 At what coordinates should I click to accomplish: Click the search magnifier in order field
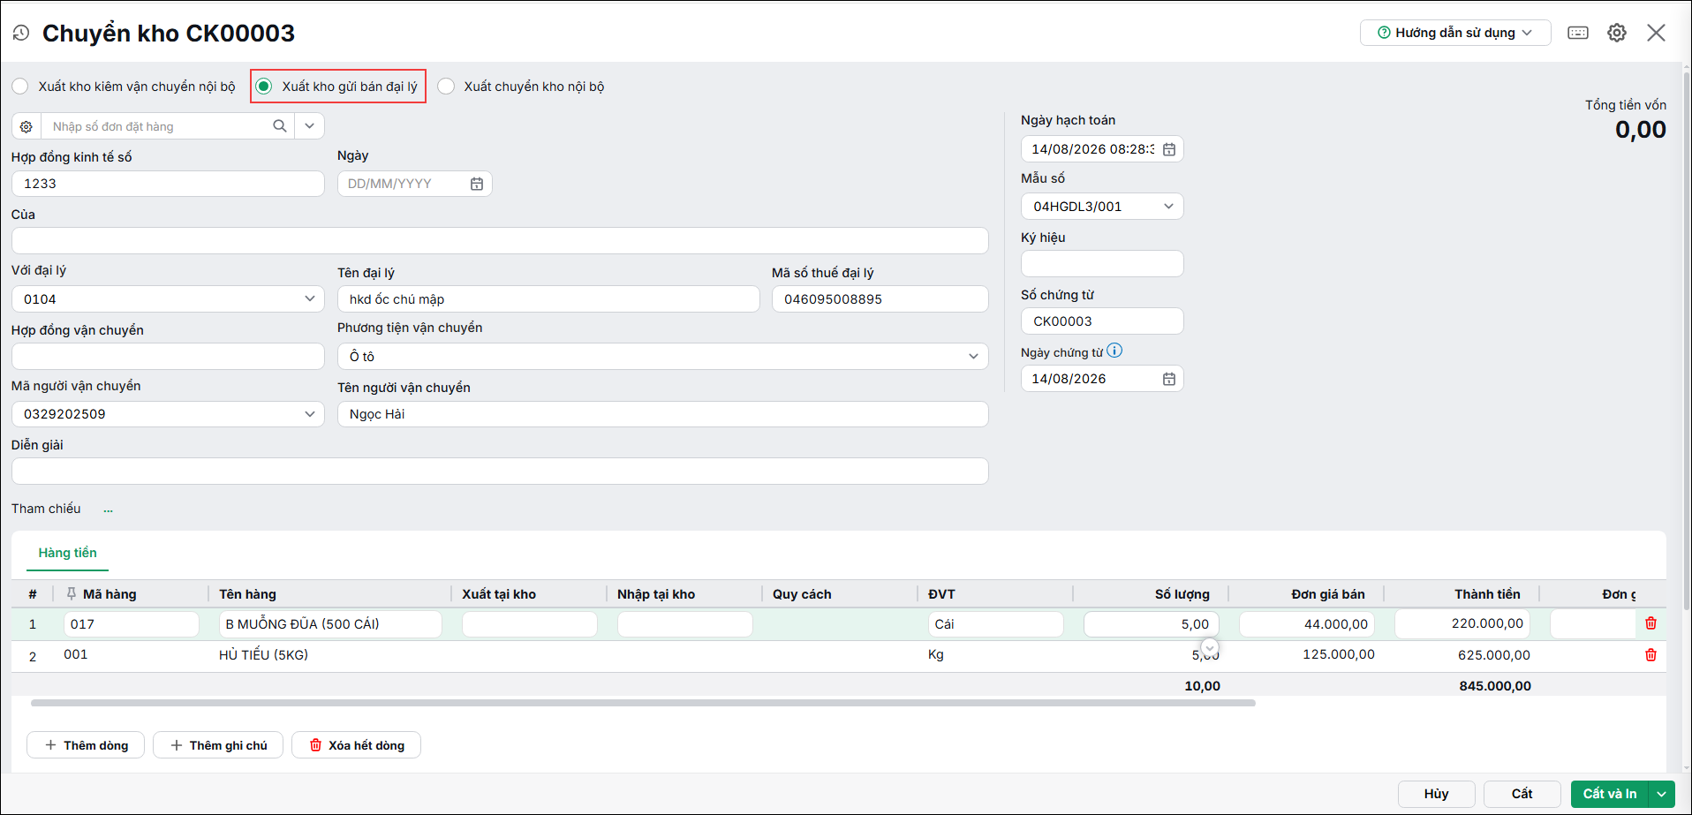[280, 126]
